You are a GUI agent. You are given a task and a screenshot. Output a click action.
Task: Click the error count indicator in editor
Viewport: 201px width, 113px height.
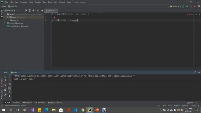point(188,14)
